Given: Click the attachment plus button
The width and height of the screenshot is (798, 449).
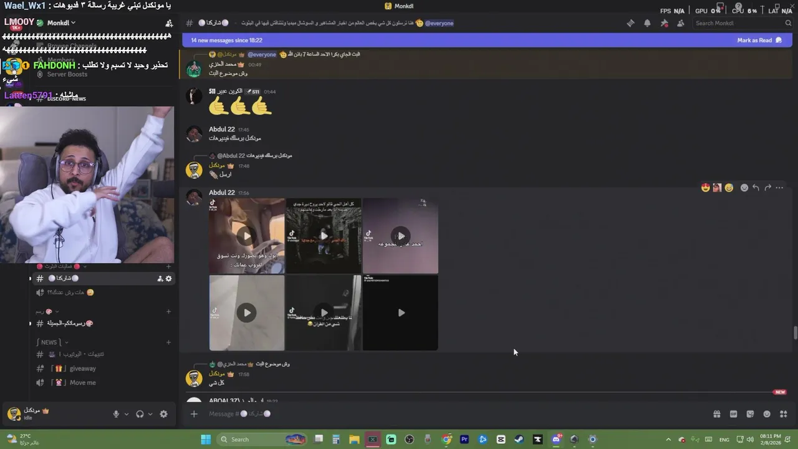Looking at the screenshot, I should pos(194,414).
